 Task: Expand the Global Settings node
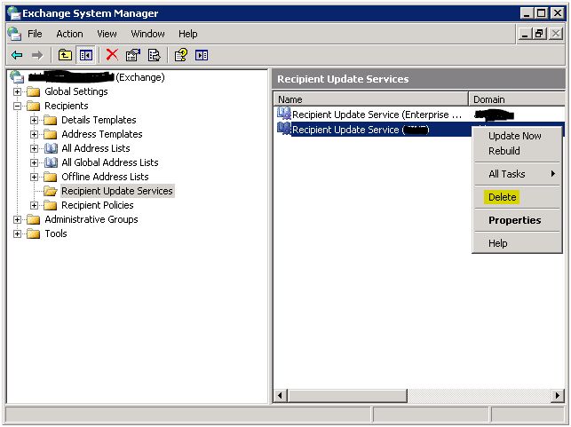[x=17, y=91]
